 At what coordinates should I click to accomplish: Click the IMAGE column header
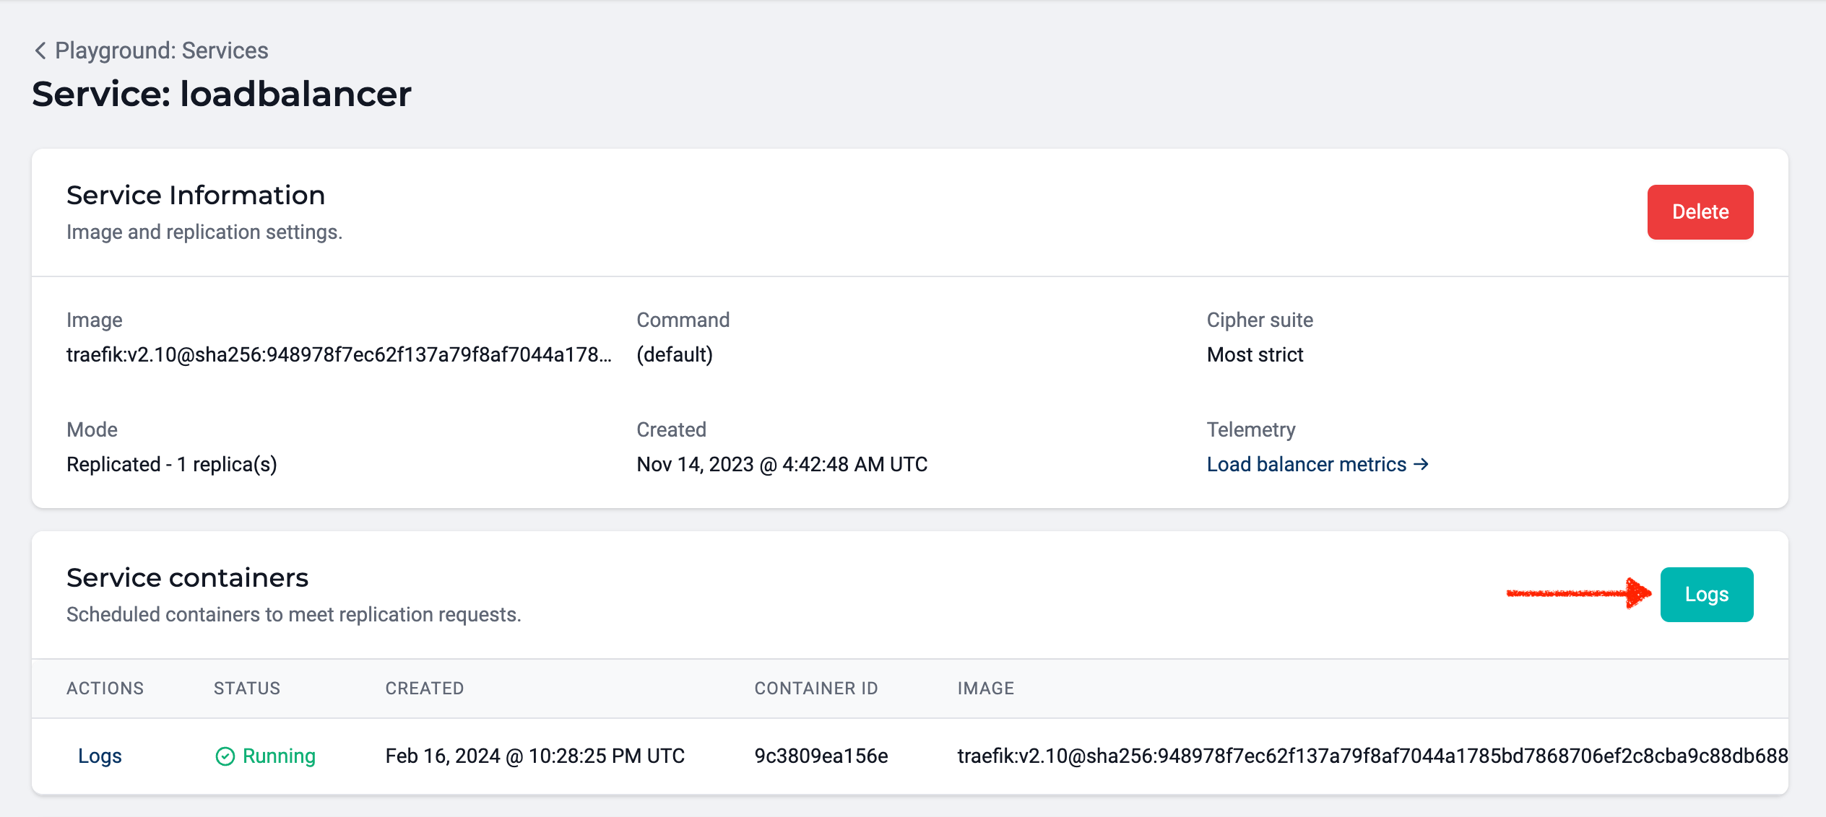[x=986, y=688]
